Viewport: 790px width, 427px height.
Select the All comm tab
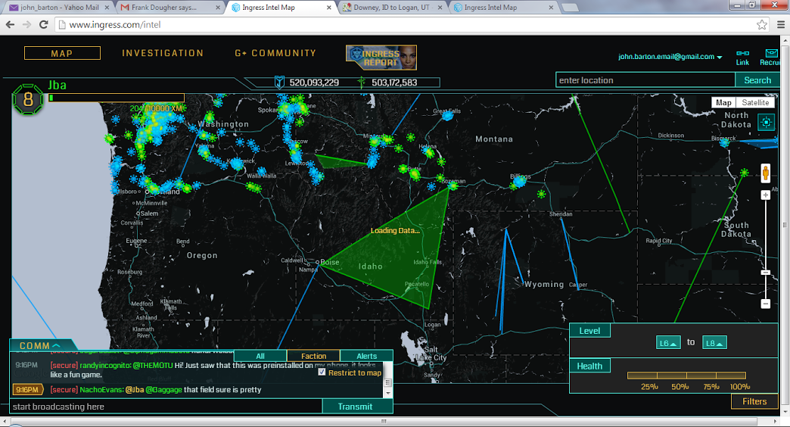click(260, 355)
